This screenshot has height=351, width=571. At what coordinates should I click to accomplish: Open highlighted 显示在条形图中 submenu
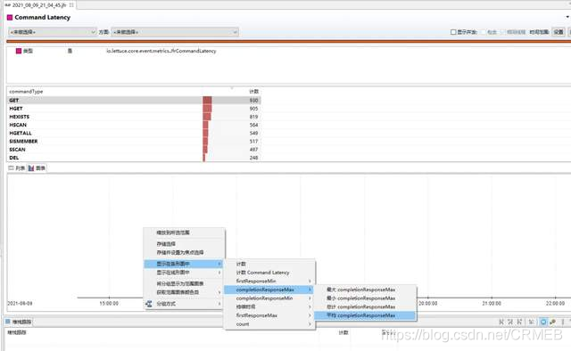point(185,264)
